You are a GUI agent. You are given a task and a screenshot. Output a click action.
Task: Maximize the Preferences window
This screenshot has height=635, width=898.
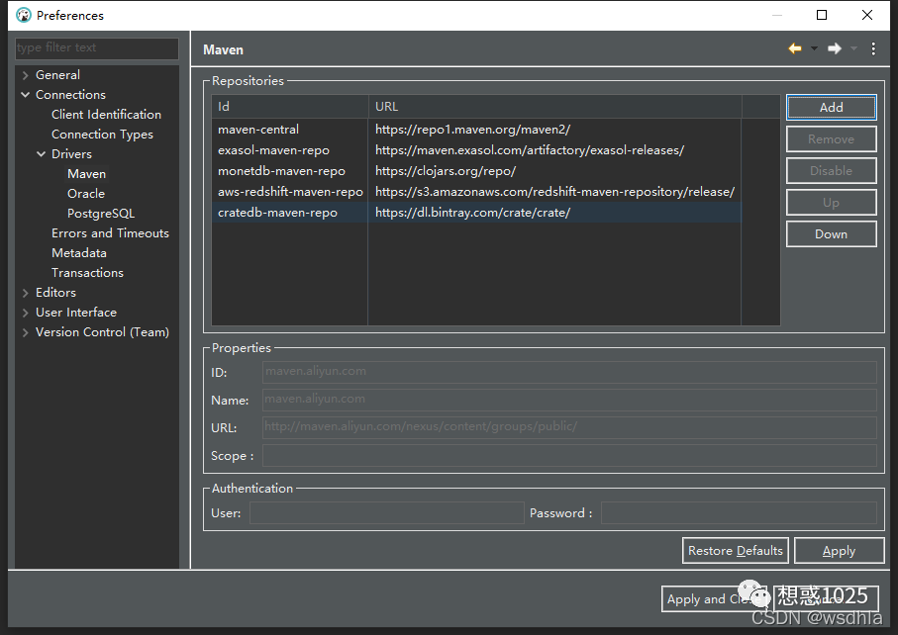(822, 15)
